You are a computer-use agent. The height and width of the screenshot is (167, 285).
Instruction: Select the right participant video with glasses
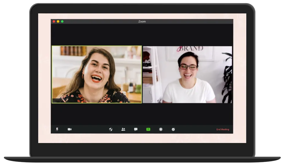(187, 75)
